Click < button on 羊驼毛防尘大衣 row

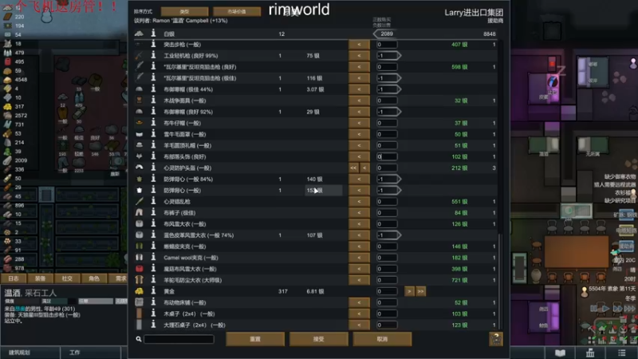(x=359, y=280)
